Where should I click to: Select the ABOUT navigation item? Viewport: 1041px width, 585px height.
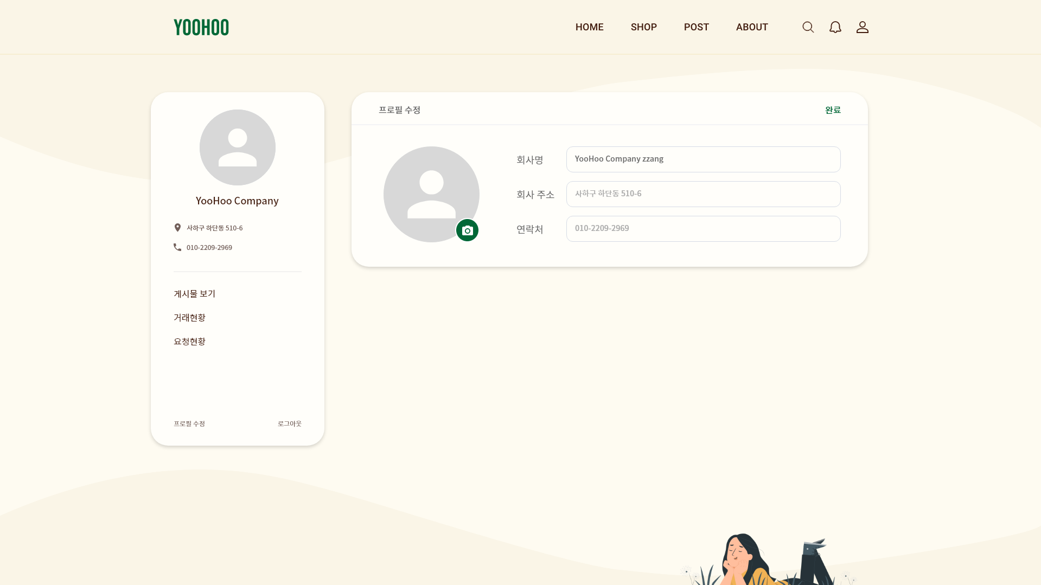pyautogui.click(x=752, y=27)
